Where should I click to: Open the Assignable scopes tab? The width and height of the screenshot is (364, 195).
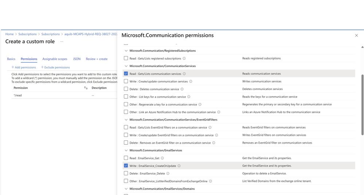coord(55,59)
